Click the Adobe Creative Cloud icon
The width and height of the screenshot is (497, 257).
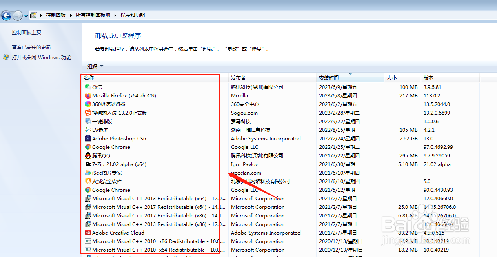click(88, 233)
